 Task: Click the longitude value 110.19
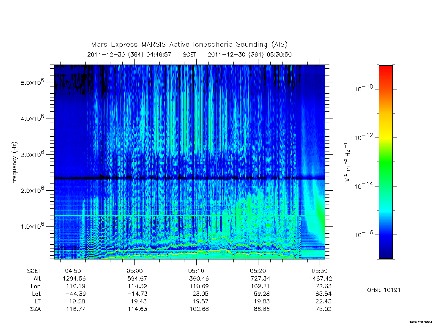pyautogui.click(x=76, y=286)
